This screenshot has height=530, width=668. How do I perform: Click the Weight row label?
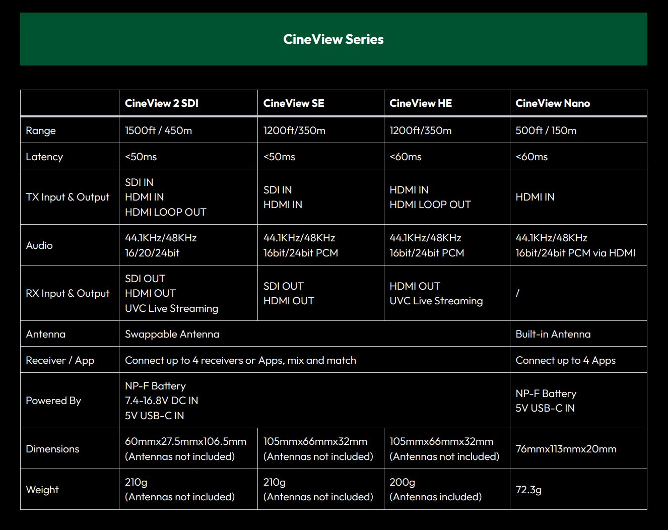(42, 490)
